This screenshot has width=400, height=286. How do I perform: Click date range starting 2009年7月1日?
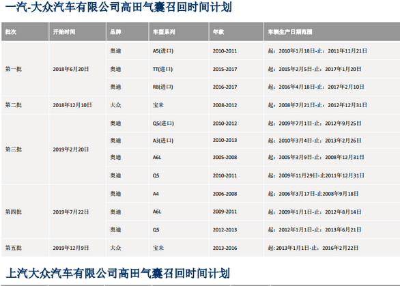315,124
